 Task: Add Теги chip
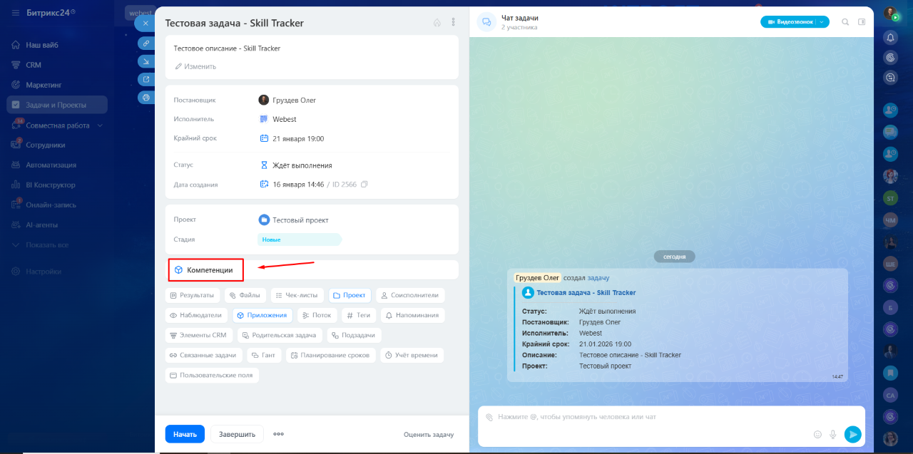[358, 315]
